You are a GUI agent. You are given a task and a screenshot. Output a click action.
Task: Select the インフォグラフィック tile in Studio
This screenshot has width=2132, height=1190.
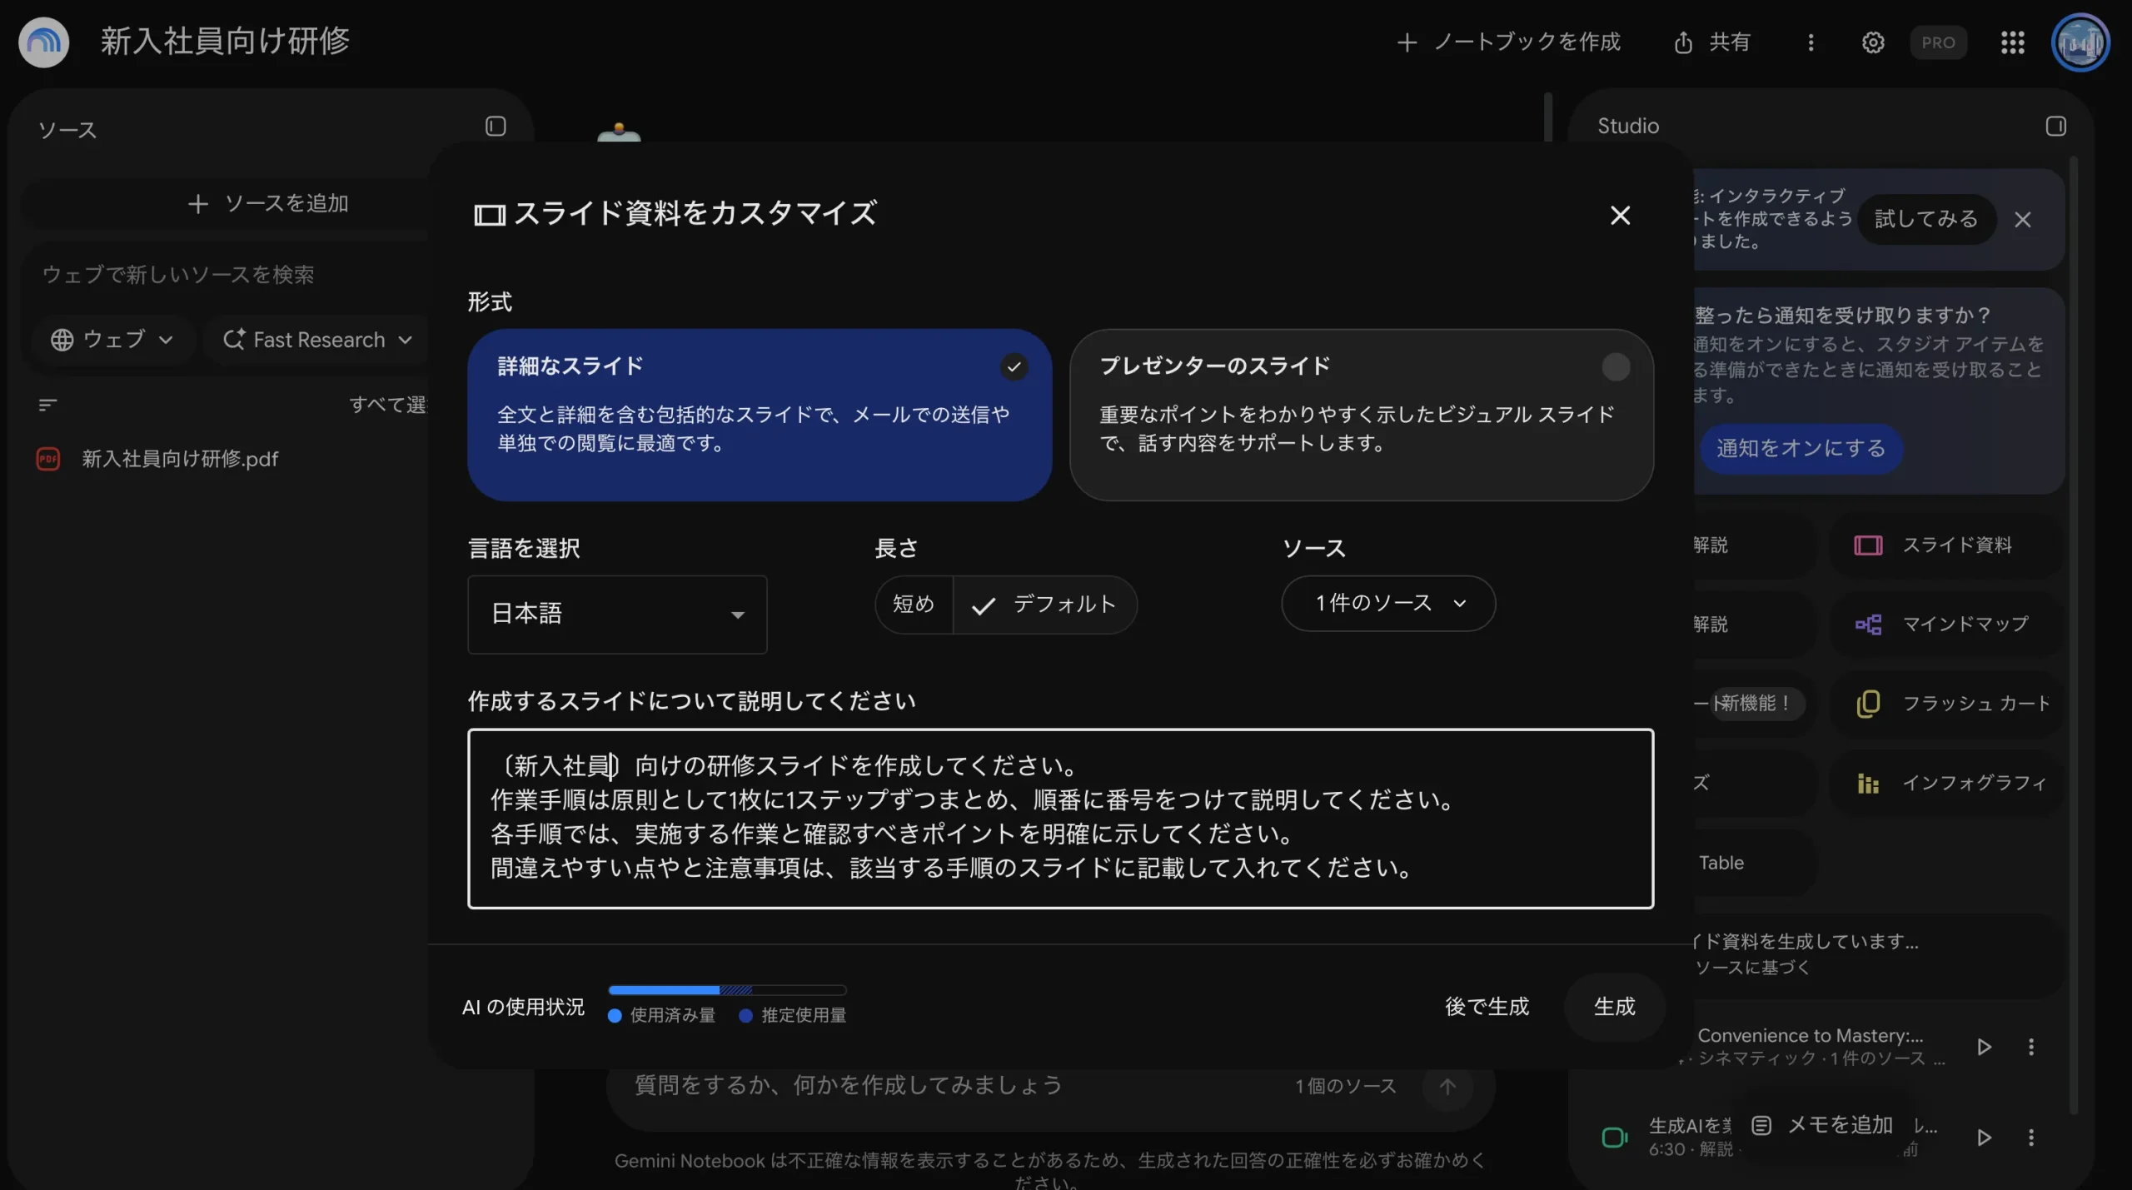click(x=1947, y=783)
